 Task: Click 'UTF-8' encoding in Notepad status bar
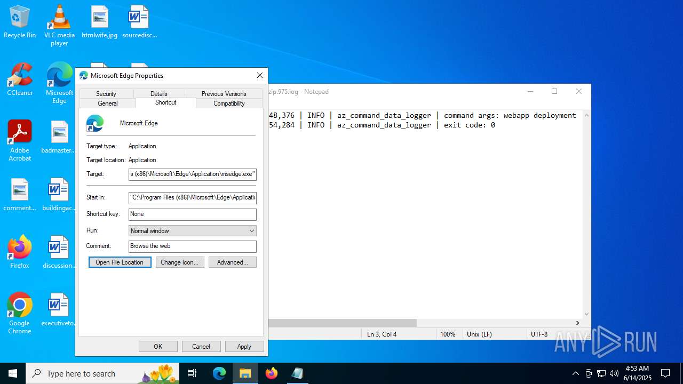click(539, 334)
